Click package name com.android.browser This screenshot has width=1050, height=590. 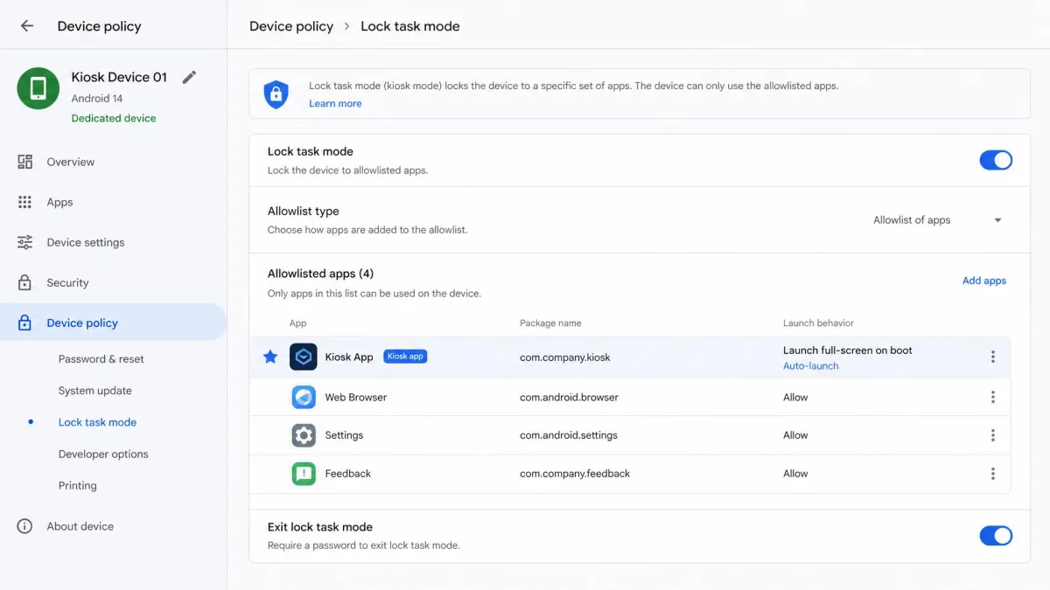(x=569, y=397)
